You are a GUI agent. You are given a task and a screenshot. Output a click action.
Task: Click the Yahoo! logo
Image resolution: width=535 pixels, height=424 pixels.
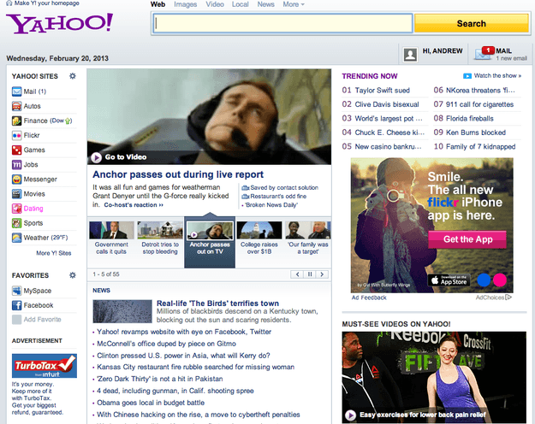[60, 23]
